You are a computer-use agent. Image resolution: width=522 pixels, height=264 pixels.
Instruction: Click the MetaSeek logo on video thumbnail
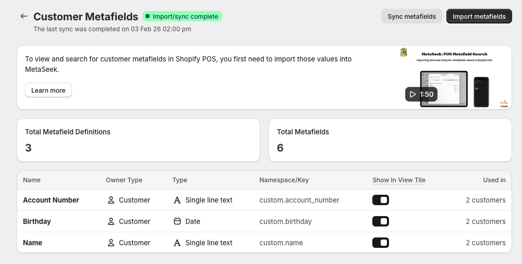[x=404, y=52]
